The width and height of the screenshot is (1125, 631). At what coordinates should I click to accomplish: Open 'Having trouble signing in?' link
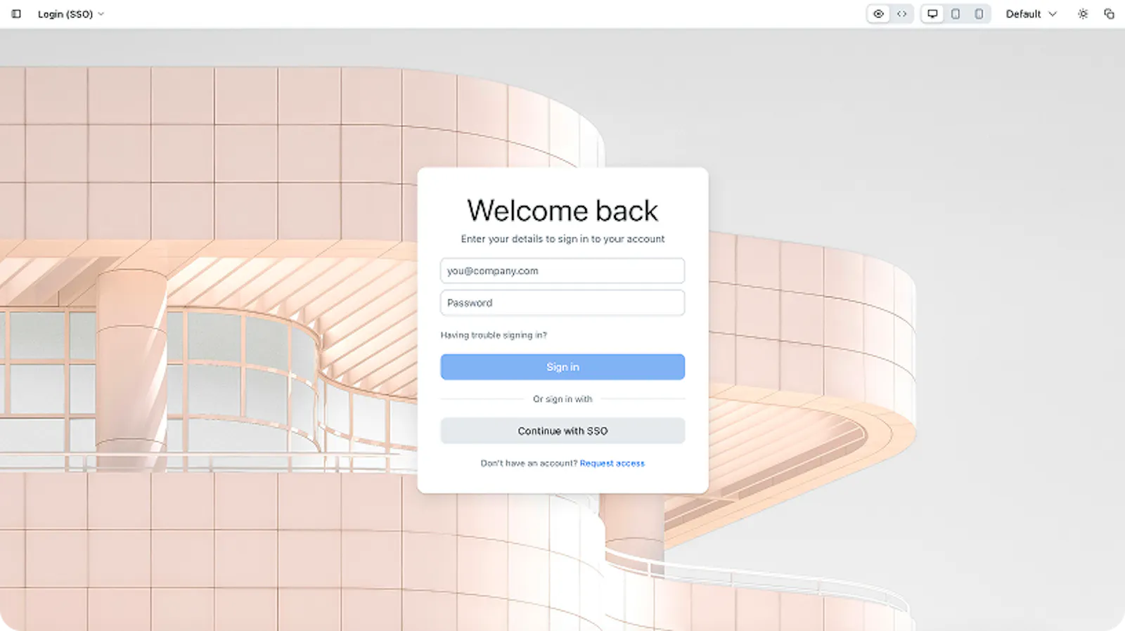494,335
